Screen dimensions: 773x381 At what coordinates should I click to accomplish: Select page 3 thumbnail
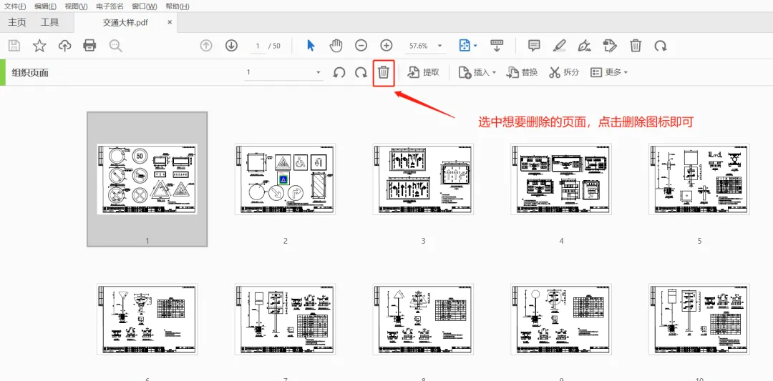pyautogui.click(x=423, y=179)
